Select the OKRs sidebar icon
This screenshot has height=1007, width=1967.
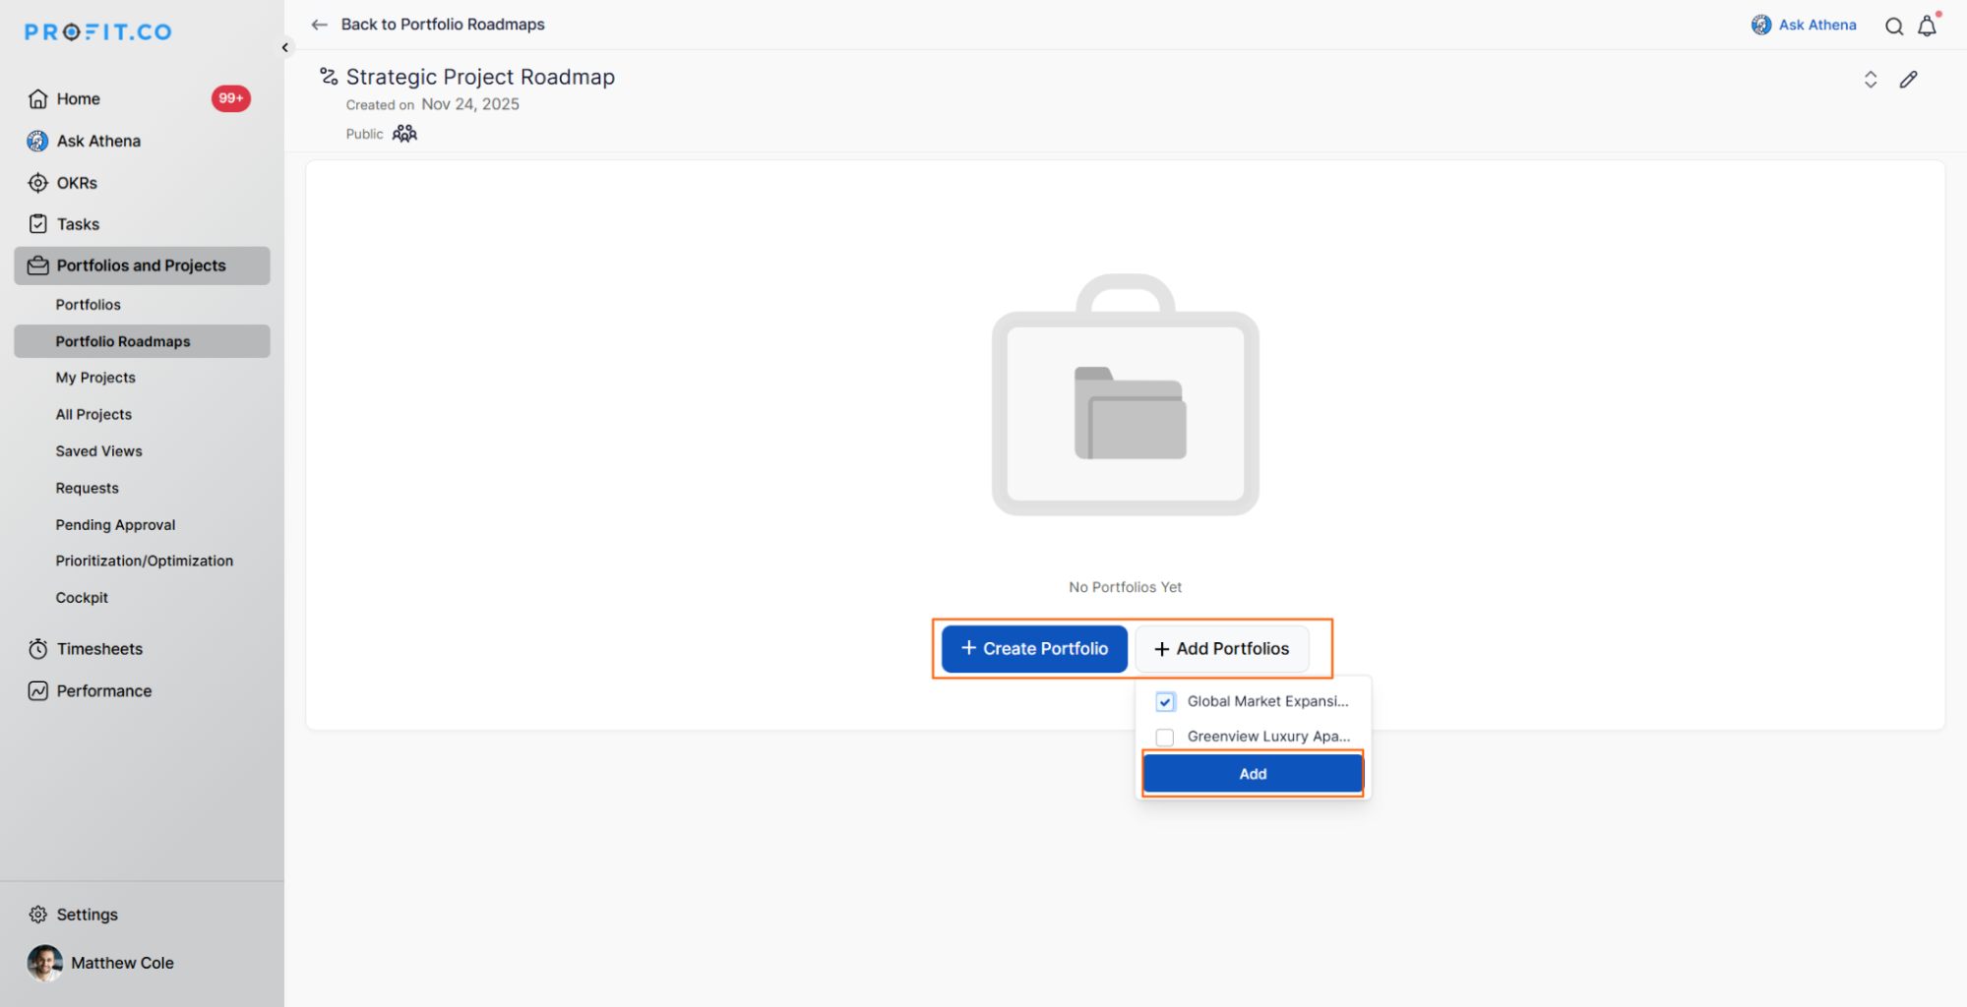[x=37, y=182]
